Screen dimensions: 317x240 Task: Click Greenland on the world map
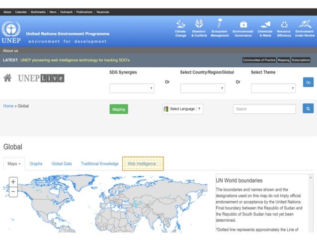click(x=82, y=182)
